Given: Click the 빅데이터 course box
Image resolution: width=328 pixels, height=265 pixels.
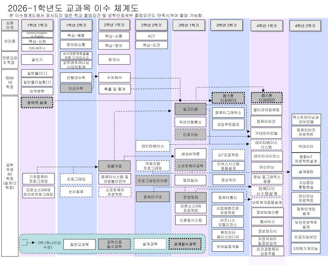Looking at the screenshot, I should click(x=306, y=146).
